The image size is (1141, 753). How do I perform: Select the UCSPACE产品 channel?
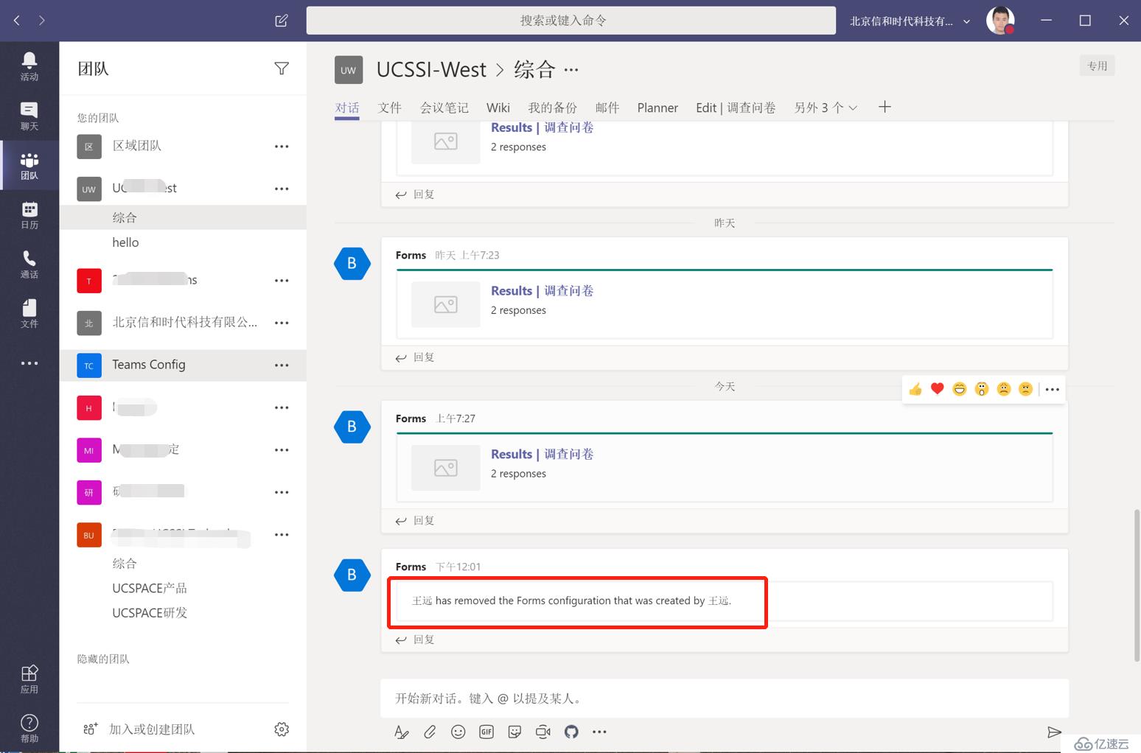coord(150,588)
